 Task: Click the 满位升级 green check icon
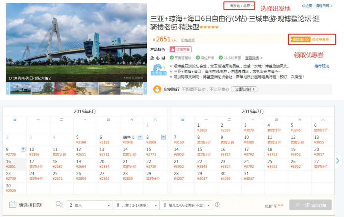click(x=198, y=58)
